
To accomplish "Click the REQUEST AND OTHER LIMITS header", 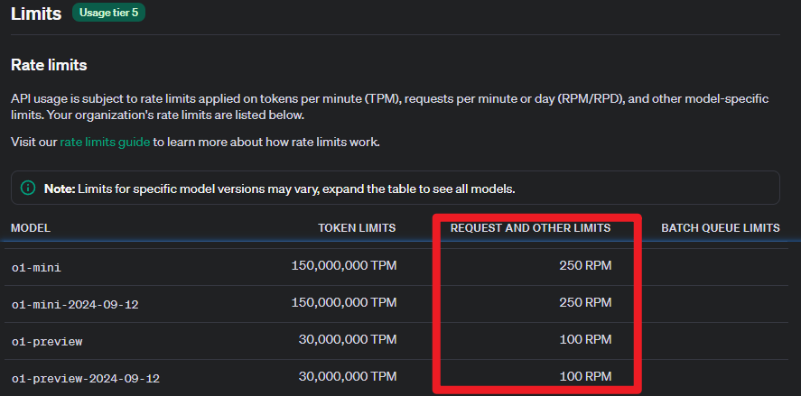I will pos(530,228).
